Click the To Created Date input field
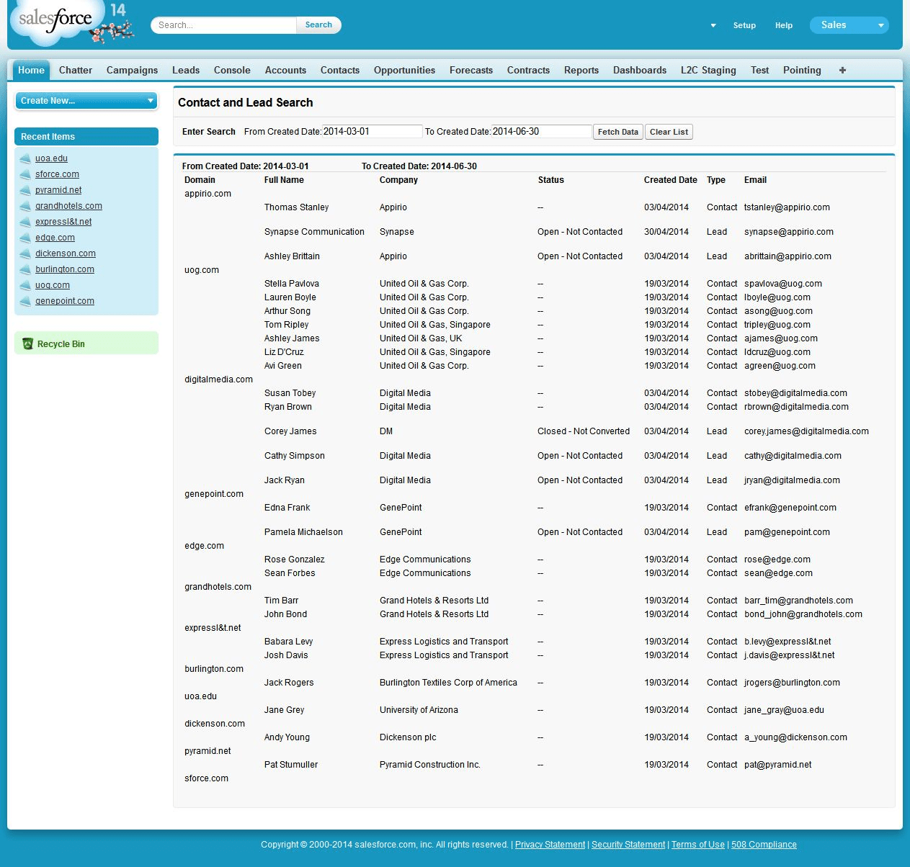The height and width of the screenshot is (867, 910). (x=541, y=132)
